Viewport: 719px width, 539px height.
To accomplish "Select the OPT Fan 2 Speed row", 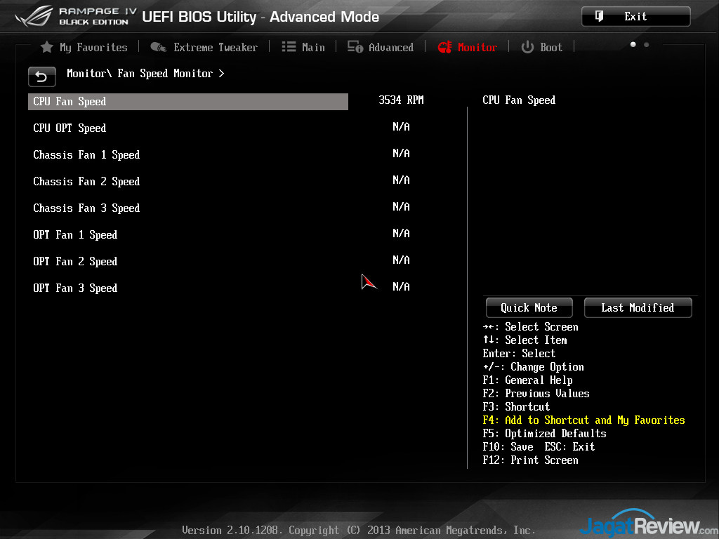I will [188, 261].
